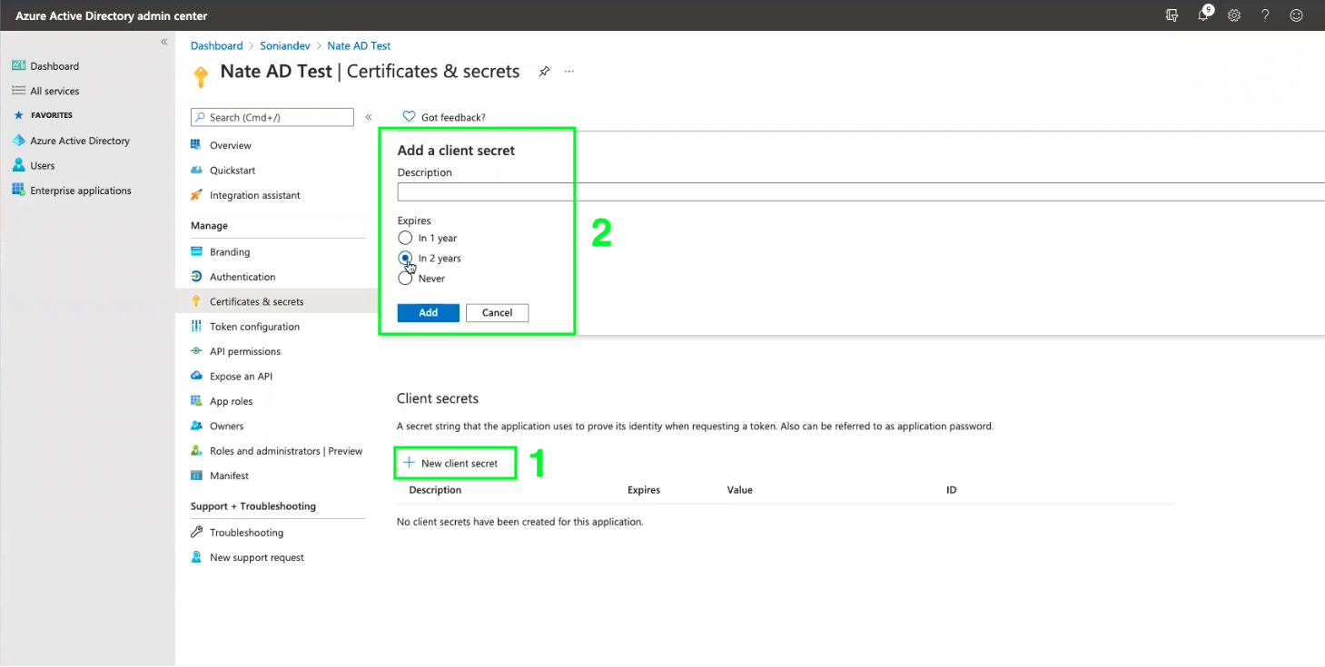Click the Integration assistant rocket icon

coord(196,195)
